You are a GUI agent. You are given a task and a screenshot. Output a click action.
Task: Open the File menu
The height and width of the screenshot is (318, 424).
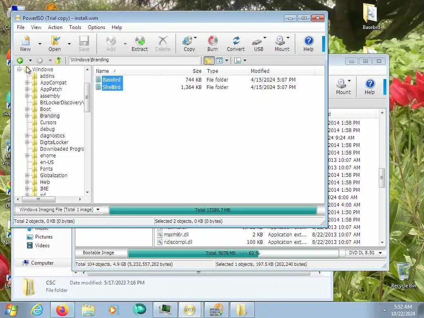click(21, 27)
